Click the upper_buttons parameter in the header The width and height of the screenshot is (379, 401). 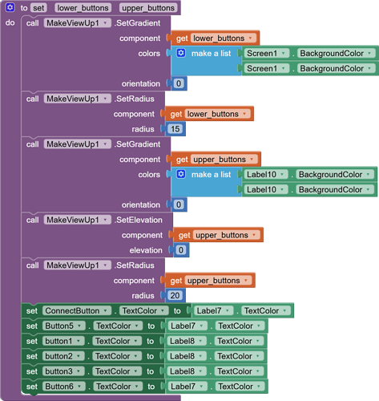(x=148, y=8)
